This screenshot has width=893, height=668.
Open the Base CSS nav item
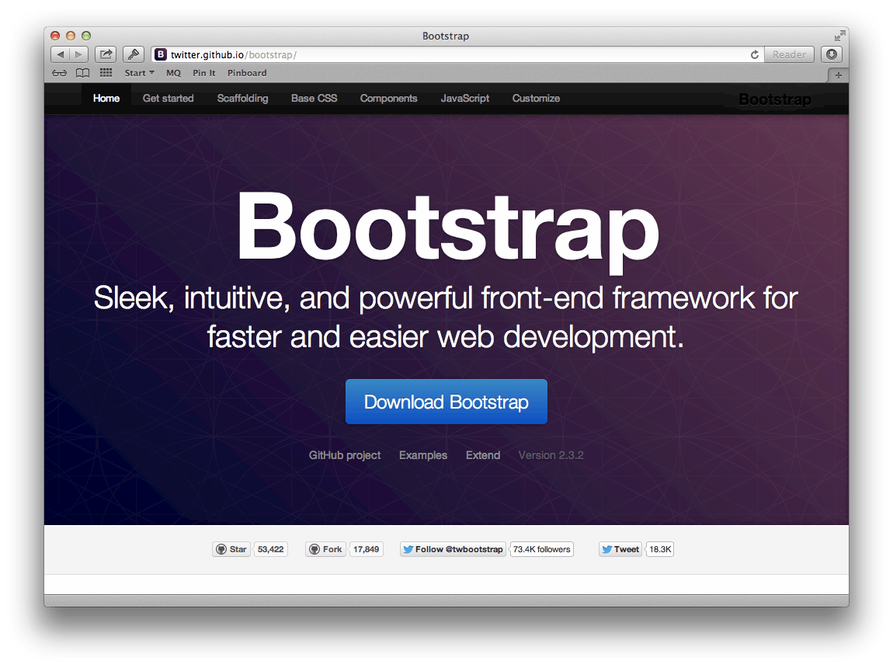coord(314,98)
